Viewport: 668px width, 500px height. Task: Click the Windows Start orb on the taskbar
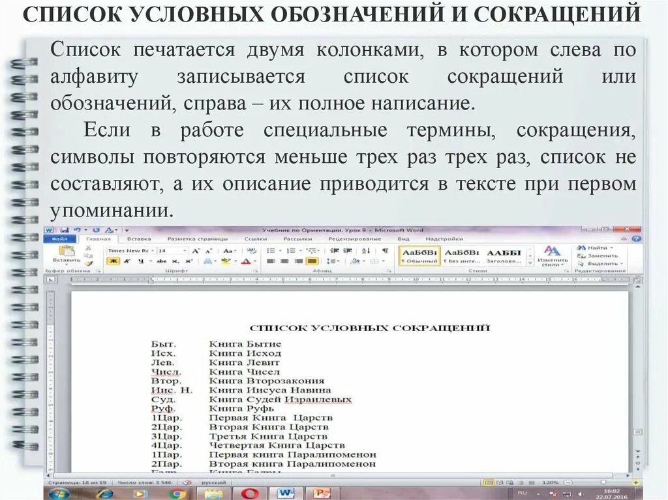[59, 493]
